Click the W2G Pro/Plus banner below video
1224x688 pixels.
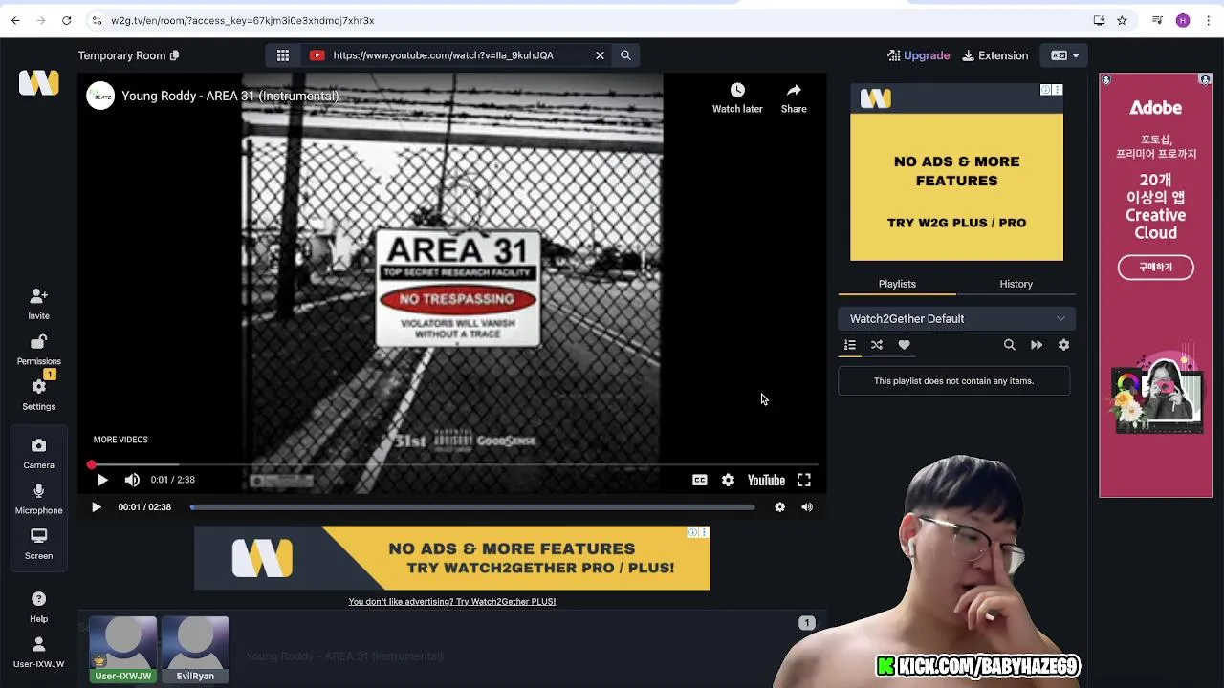coord(451,558)
